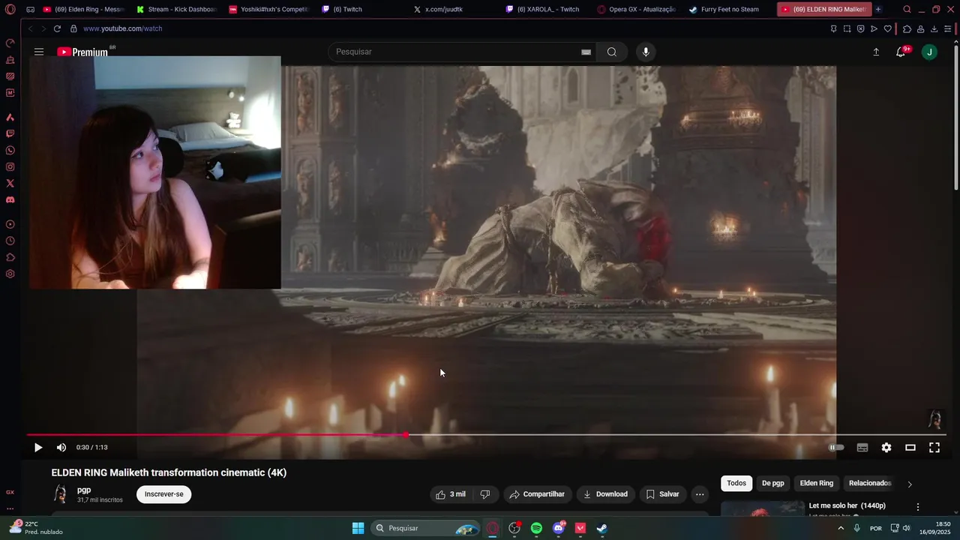Switch to the Stream - Kick Dashboard tab

click(176, 9)
